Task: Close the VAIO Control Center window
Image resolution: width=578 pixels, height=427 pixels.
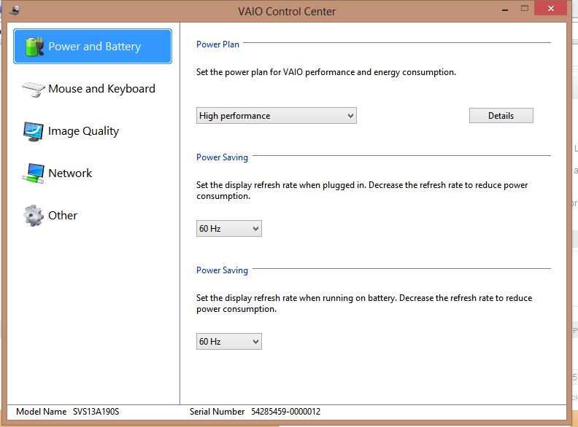Action: 550,9
